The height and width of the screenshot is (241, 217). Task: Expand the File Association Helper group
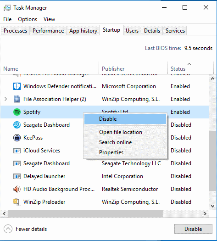(6, 99)
